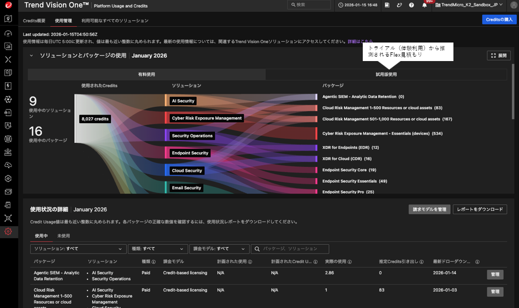519x308 pixels.
Task: Open the notifications bell with 99+ badge
Action: pyautogui.click(x=424, y=4)
